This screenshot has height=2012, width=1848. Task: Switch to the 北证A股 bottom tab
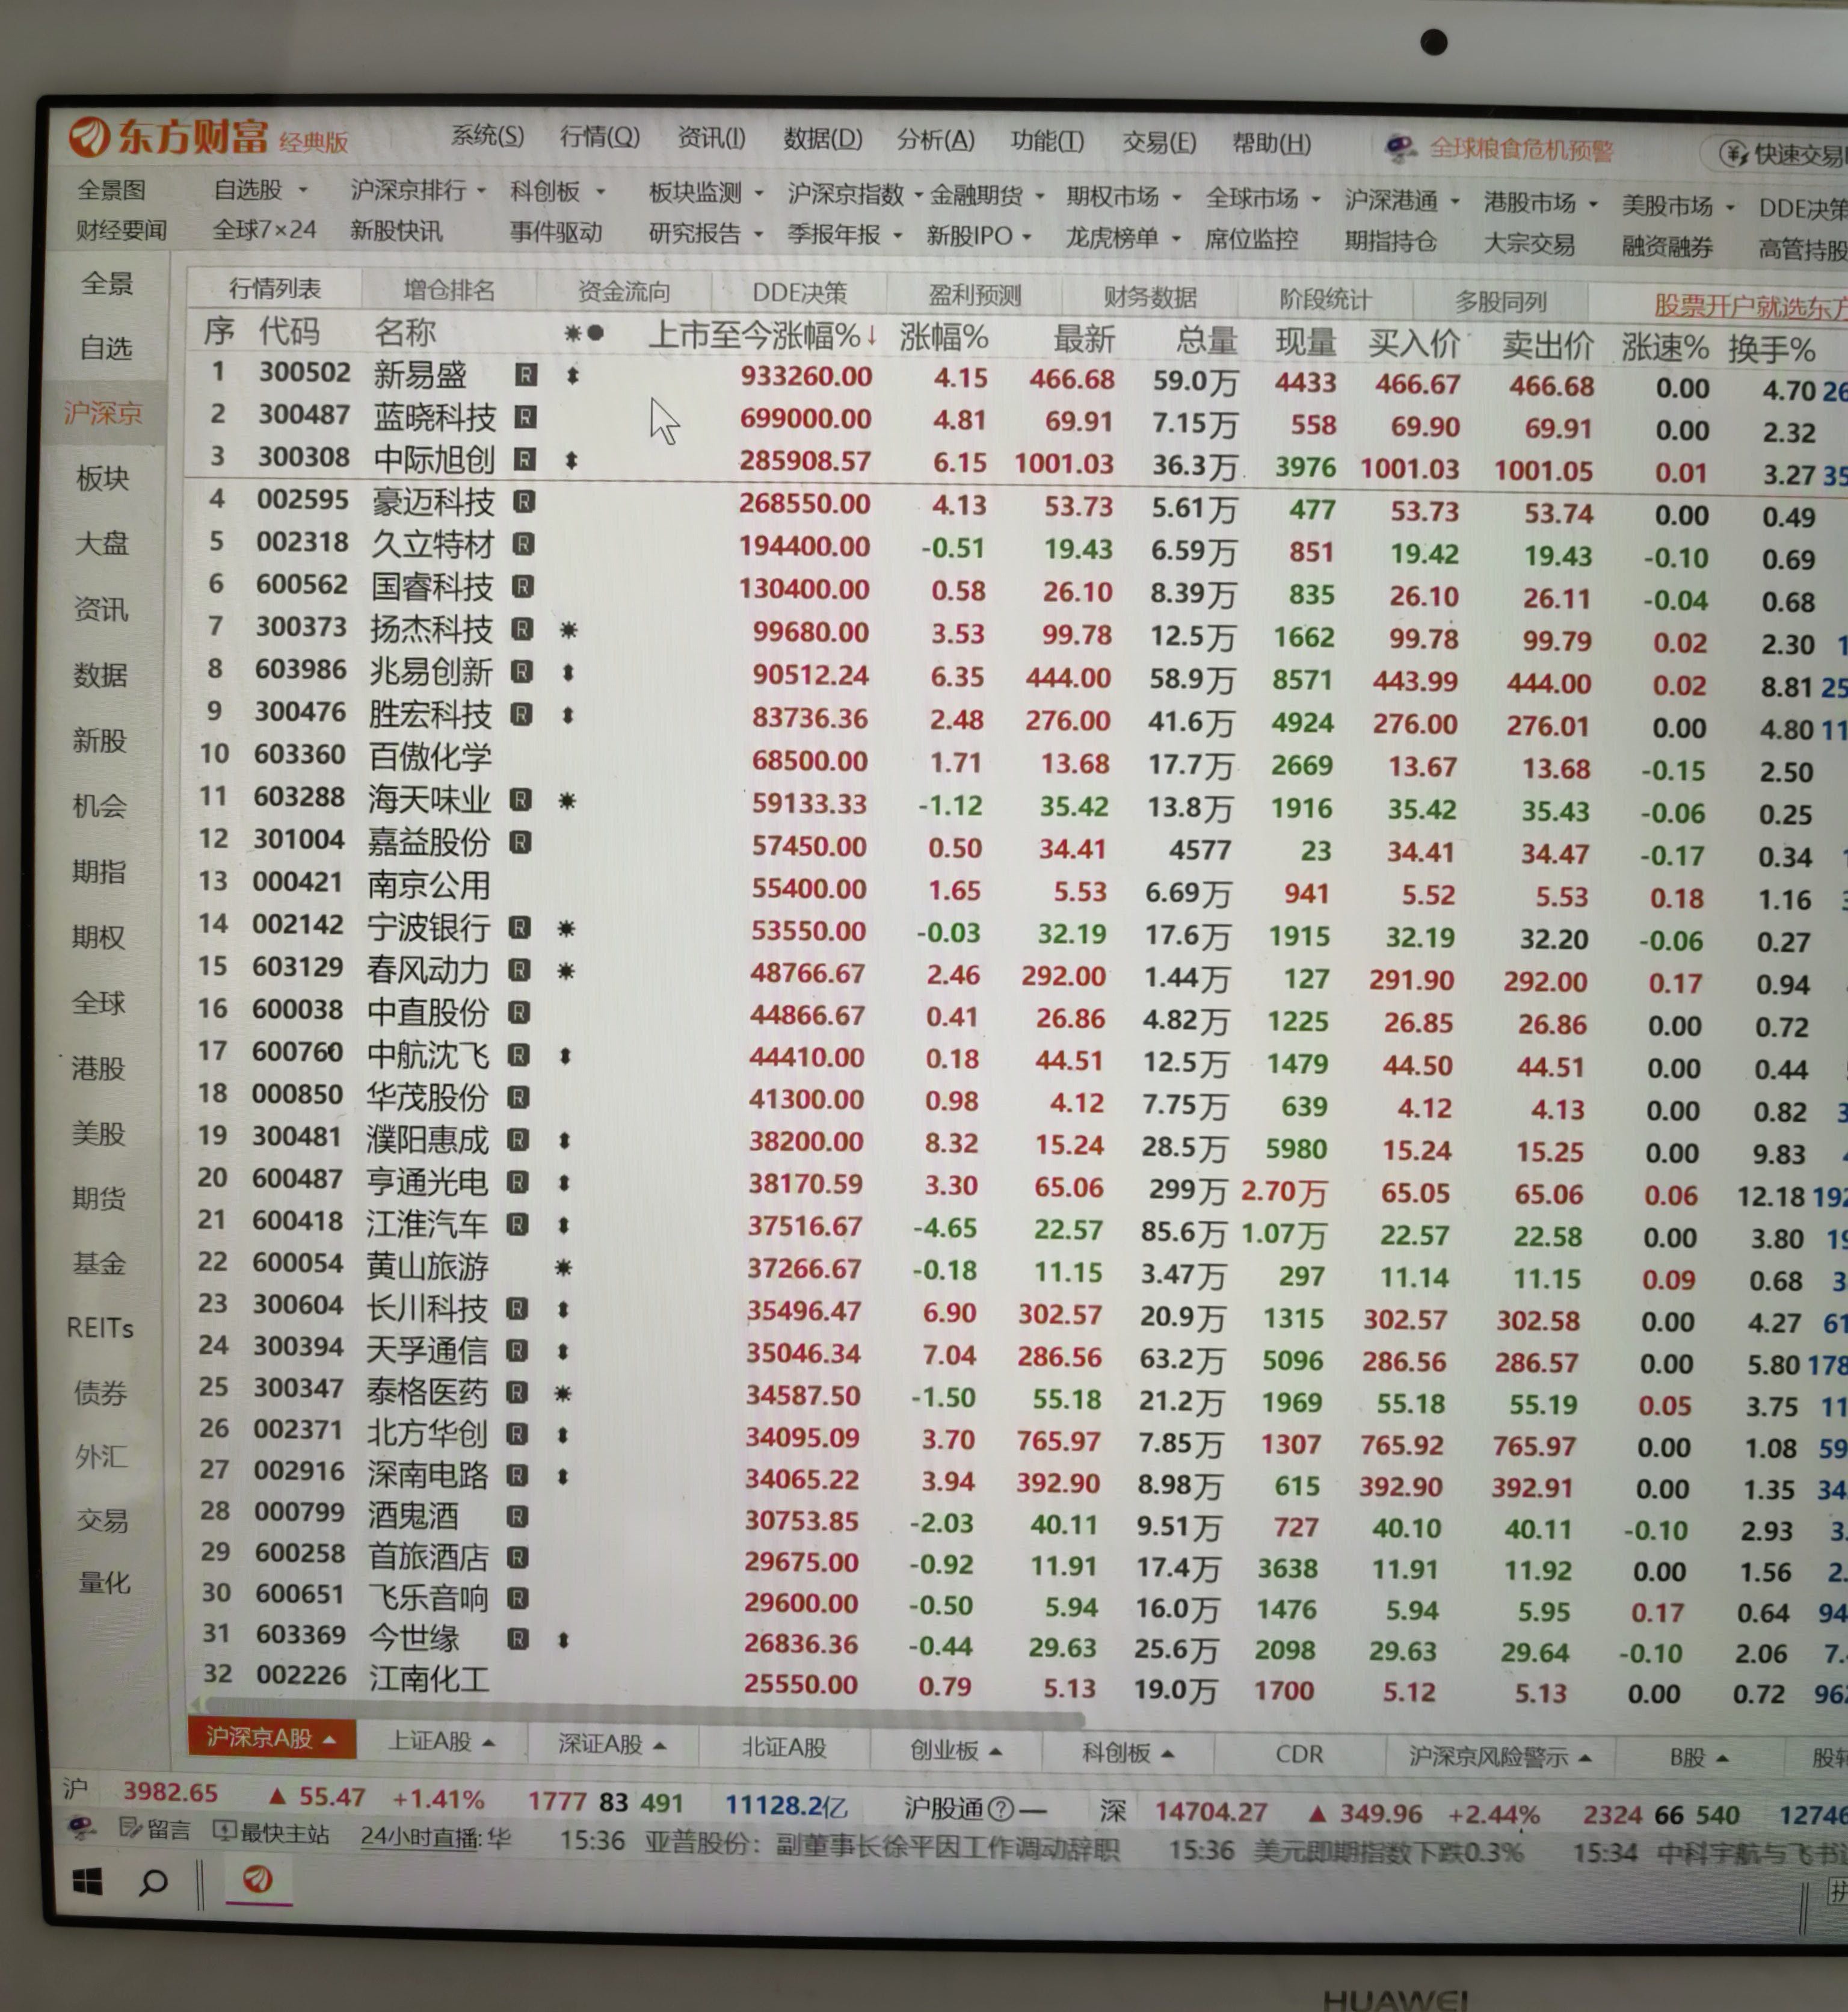[x=784, y=1747]
